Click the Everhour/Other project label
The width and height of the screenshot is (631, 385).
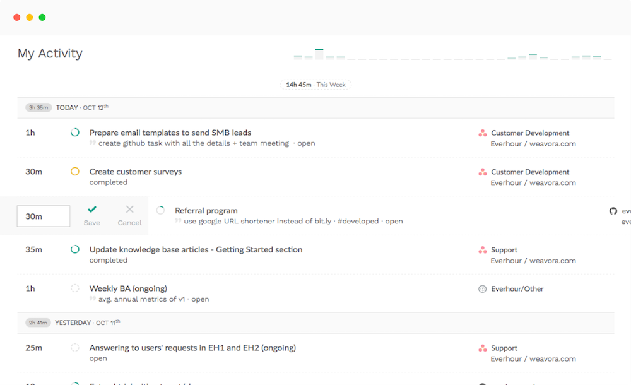pyautogui.click(x=517, y=289)
